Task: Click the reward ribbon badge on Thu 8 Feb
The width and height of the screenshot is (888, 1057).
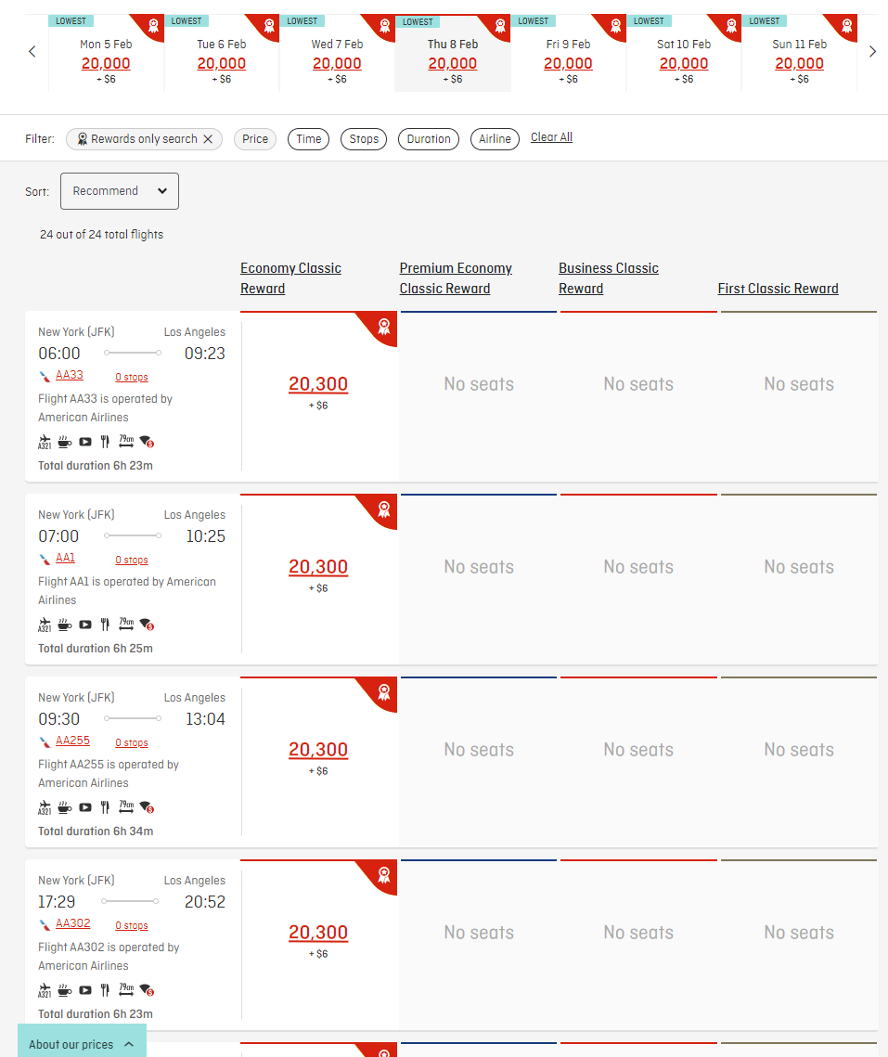Action: pos(499,27)
